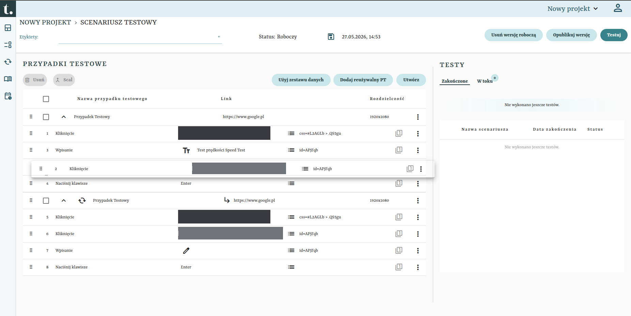Image resolution: width=631 pixels, height=316 pixels.
Task: Click selector list icon in step 3 Wpisanie row
Action: (x=291, y=150)
